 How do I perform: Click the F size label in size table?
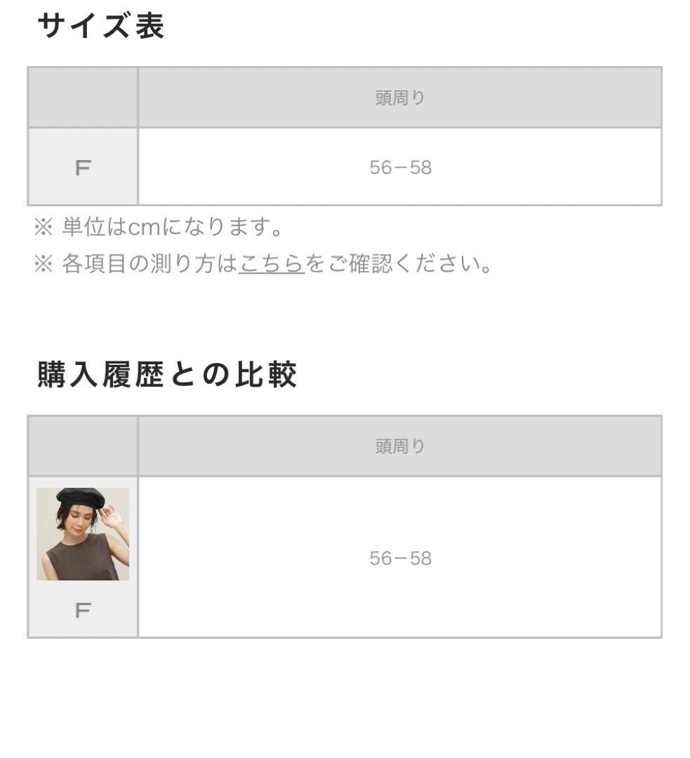(x=83, y=168)
